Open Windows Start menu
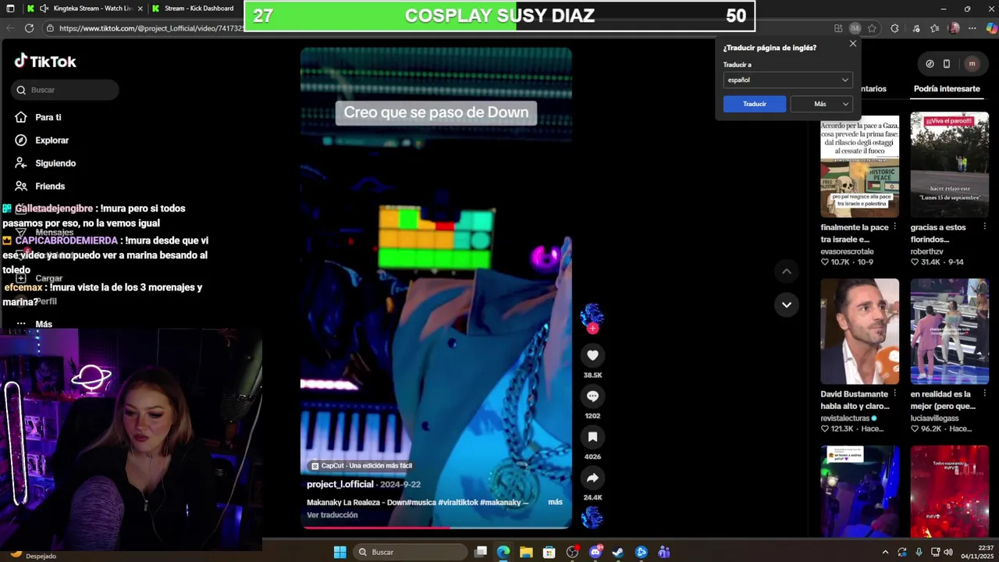 click(x=340, y=552)
